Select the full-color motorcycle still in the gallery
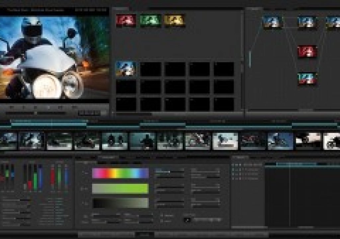 pyautogui.click(x=126, y=69)
